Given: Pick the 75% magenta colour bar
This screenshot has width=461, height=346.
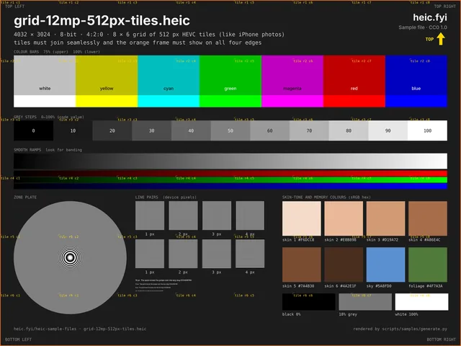Looking at the screenshot, I should pyautogui.click(x=292, y=75).
